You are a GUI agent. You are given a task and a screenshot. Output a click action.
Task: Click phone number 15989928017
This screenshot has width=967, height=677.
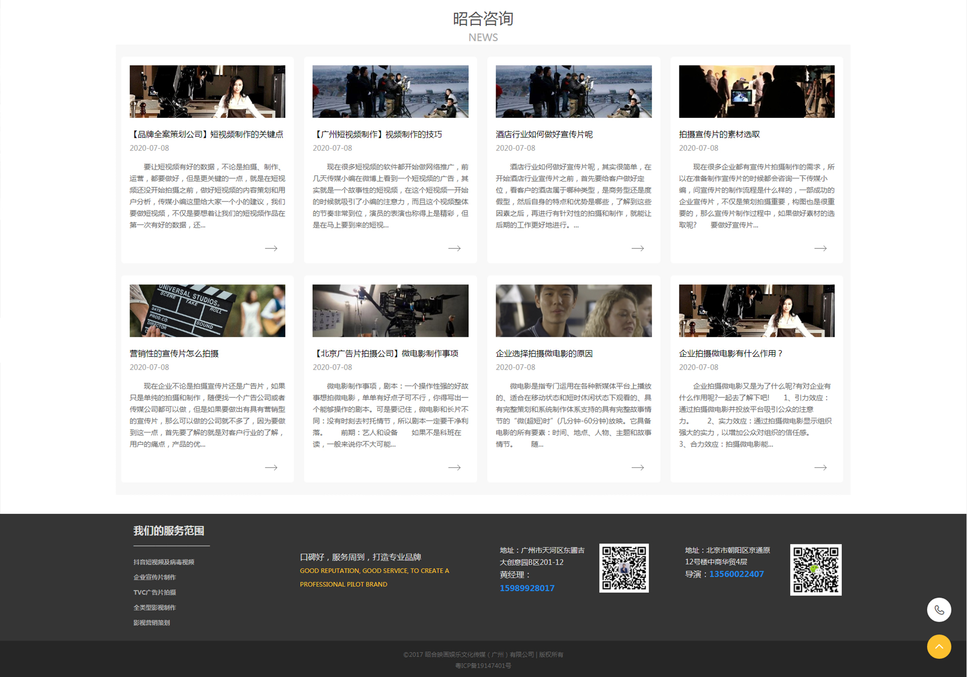(x=527, y=588)
